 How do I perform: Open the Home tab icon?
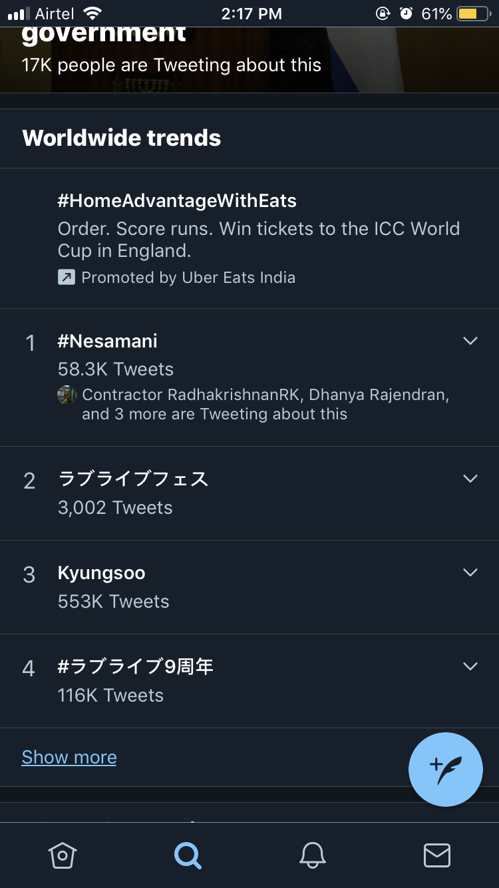pos(63,855)
